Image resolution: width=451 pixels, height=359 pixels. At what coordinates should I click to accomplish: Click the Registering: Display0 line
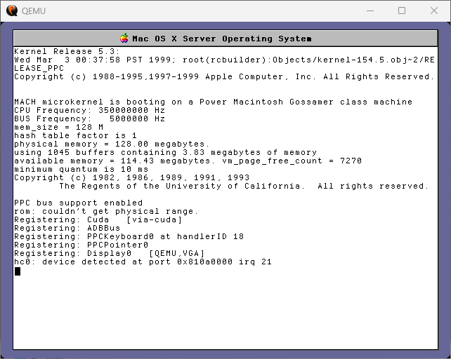pos(110,253)
